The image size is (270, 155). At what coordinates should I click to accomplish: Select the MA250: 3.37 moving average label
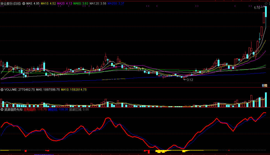tap(116, 4)
